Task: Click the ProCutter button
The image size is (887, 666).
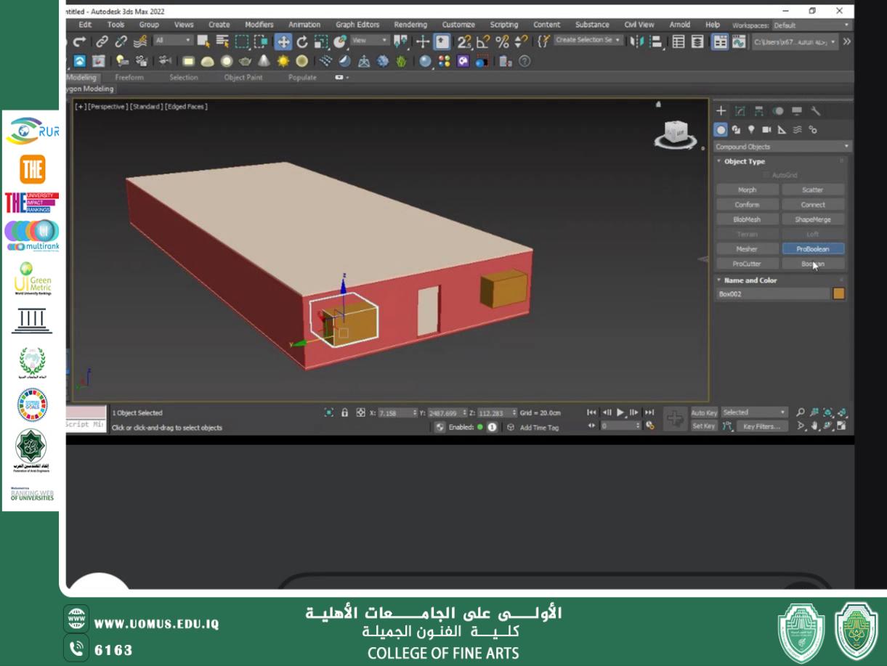Action: (x=747, y=264)
